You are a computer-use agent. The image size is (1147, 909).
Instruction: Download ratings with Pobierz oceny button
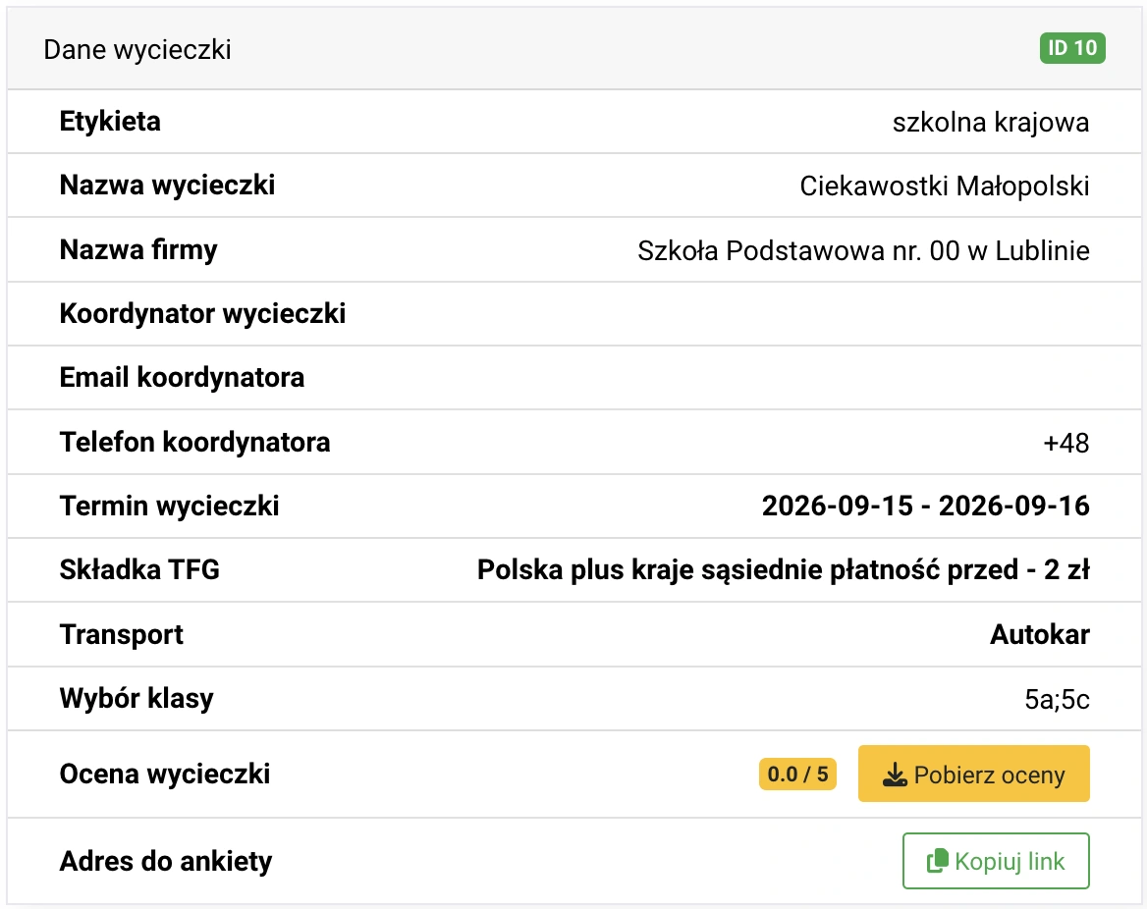973,774
